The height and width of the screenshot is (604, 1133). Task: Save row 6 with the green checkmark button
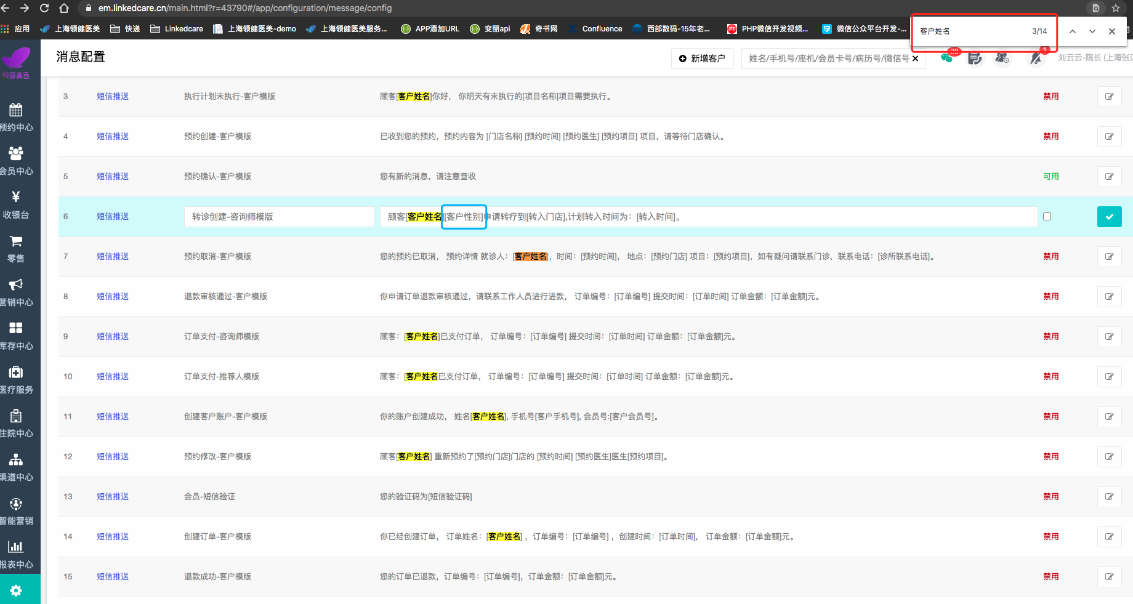coord(1109,217)
